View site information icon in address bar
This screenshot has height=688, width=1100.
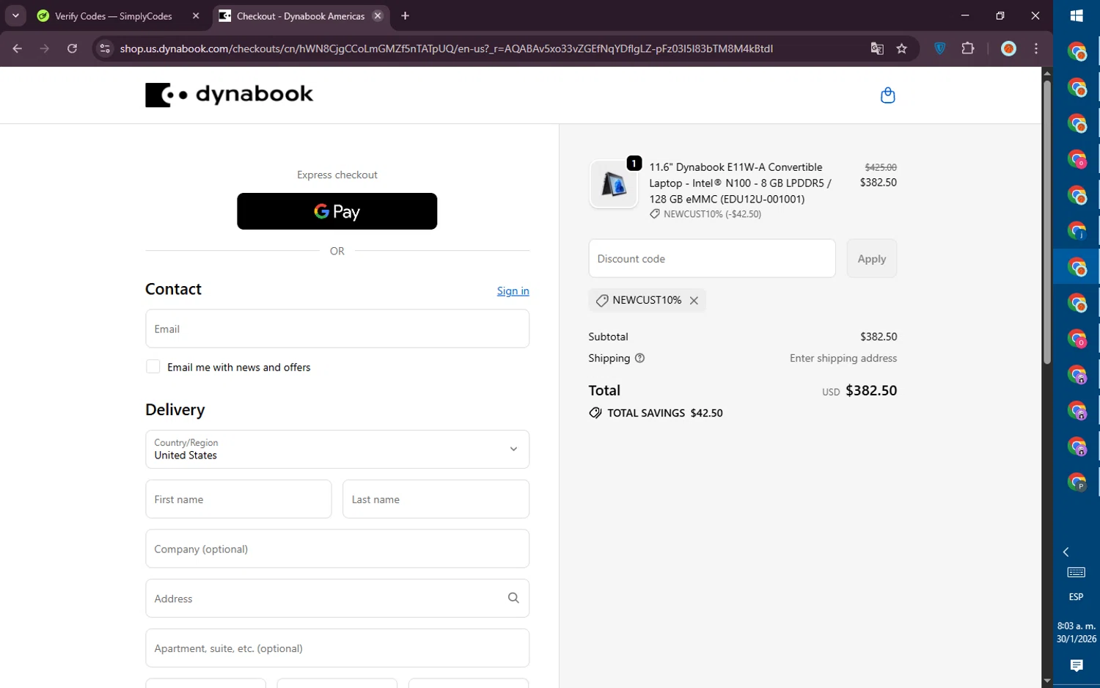(105, 48)
